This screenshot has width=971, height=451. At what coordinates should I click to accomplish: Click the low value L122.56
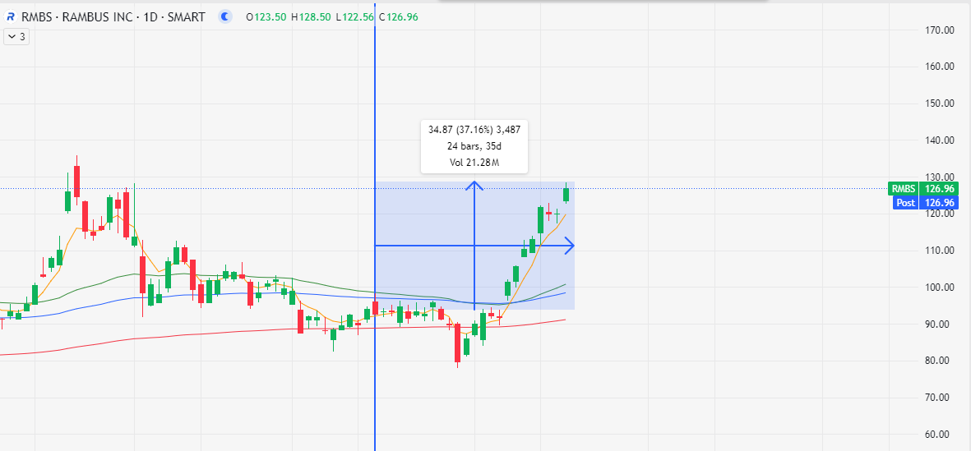355,17
